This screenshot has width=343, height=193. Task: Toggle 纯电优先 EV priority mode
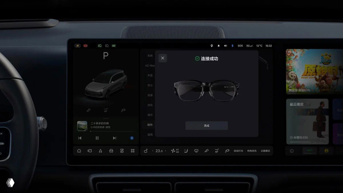252,151
